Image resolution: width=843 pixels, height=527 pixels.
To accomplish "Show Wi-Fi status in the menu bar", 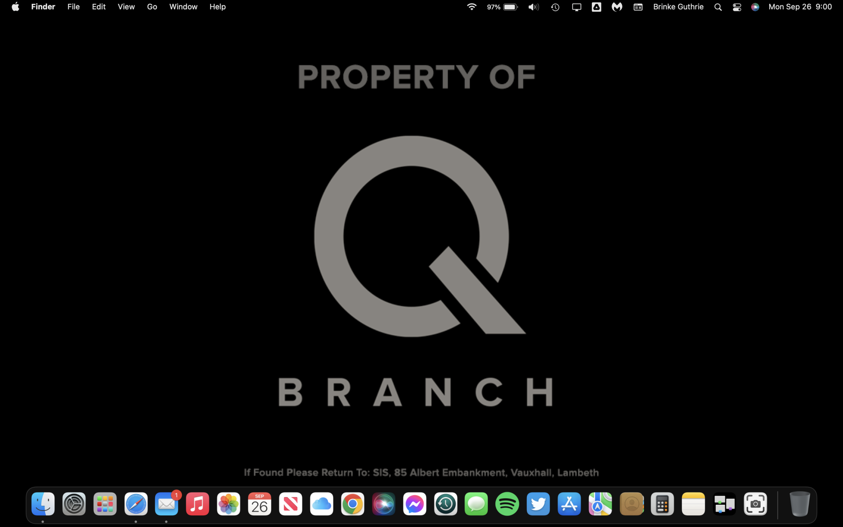I will 472,7.
